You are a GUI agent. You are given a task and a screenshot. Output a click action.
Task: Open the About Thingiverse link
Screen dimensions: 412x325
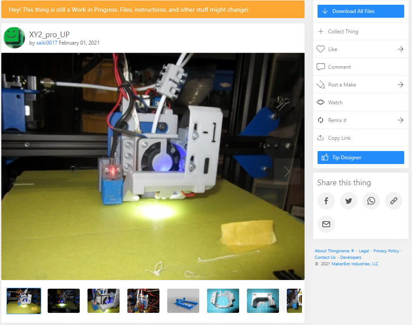point(332,251)
